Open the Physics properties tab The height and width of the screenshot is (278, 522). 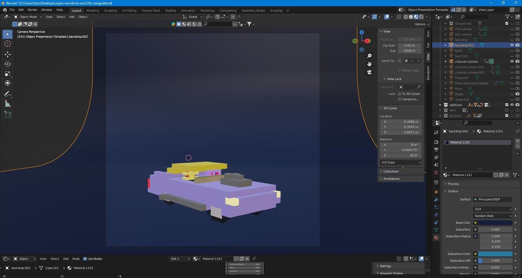[x=436, y=215]
